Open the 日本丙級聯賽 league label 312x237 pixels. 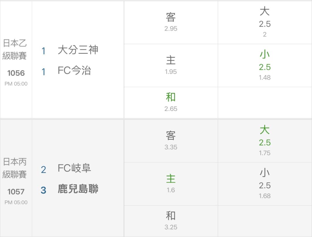(x=15, y=168)
